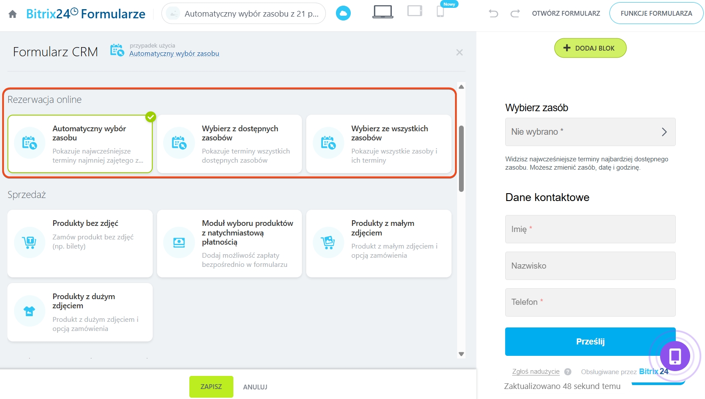Click the blue cloud publish icon

pyautogui.click(x=343, y=14)
